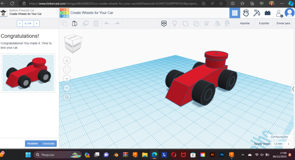Open the notes comment tool
The image size is (295, 160).
click(x=164, y=24)
